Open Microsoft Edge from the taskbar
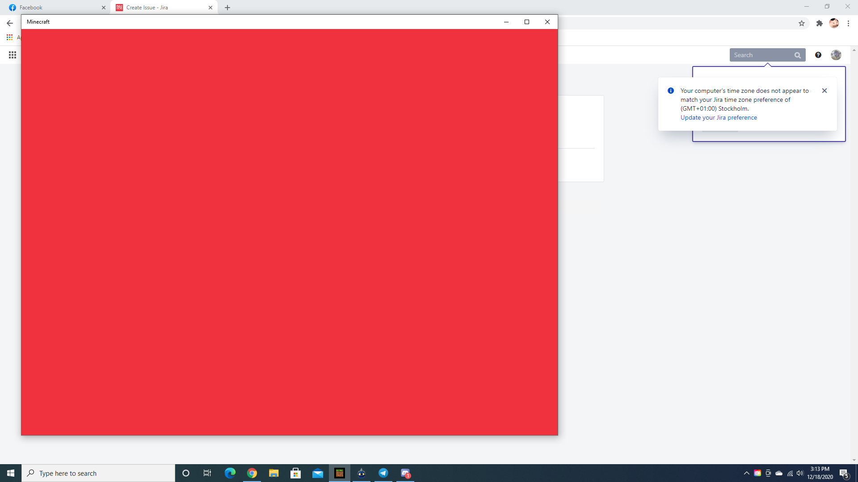Viewport: 858px width, 482px height. (x=230, y=473)
